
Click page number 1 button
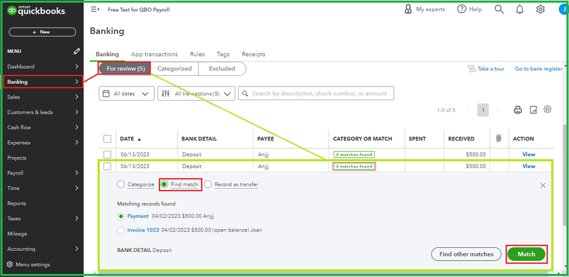tap(483, 110)
